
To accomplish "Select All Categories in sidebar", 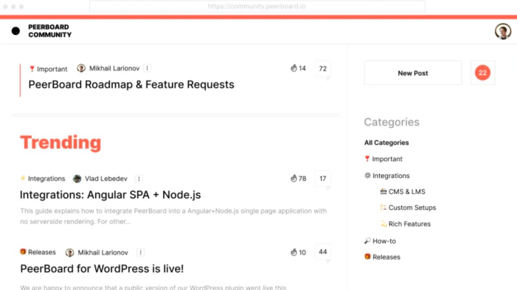I will [x=387, y=142].
